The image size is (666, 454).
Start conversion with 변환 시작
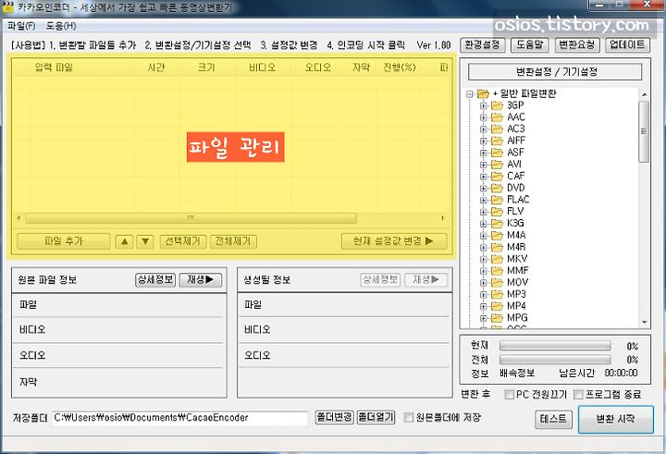615,419
